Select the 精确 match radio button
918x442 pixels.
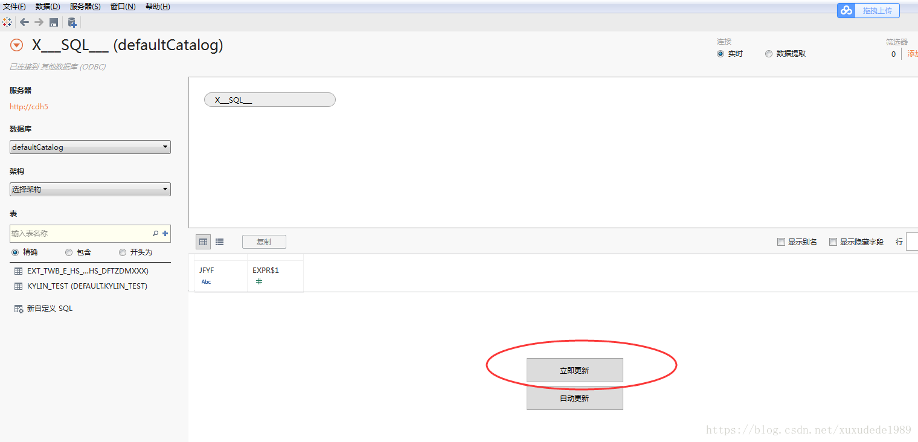click(15, 252)
